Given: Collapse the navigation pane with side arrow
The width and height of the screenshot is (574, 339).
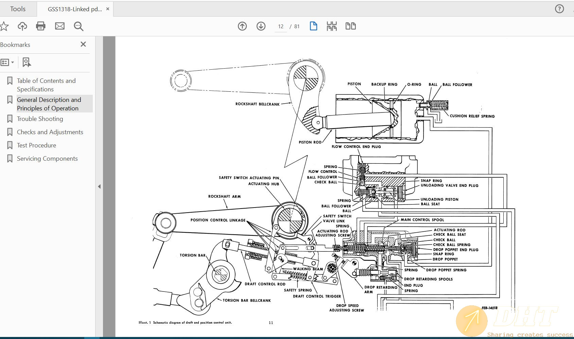Looking at the screenshot, I should coord(99,186).
